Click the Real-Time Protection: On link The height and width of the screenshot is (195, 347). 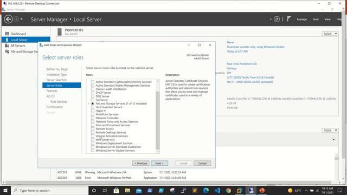point(242,64)
